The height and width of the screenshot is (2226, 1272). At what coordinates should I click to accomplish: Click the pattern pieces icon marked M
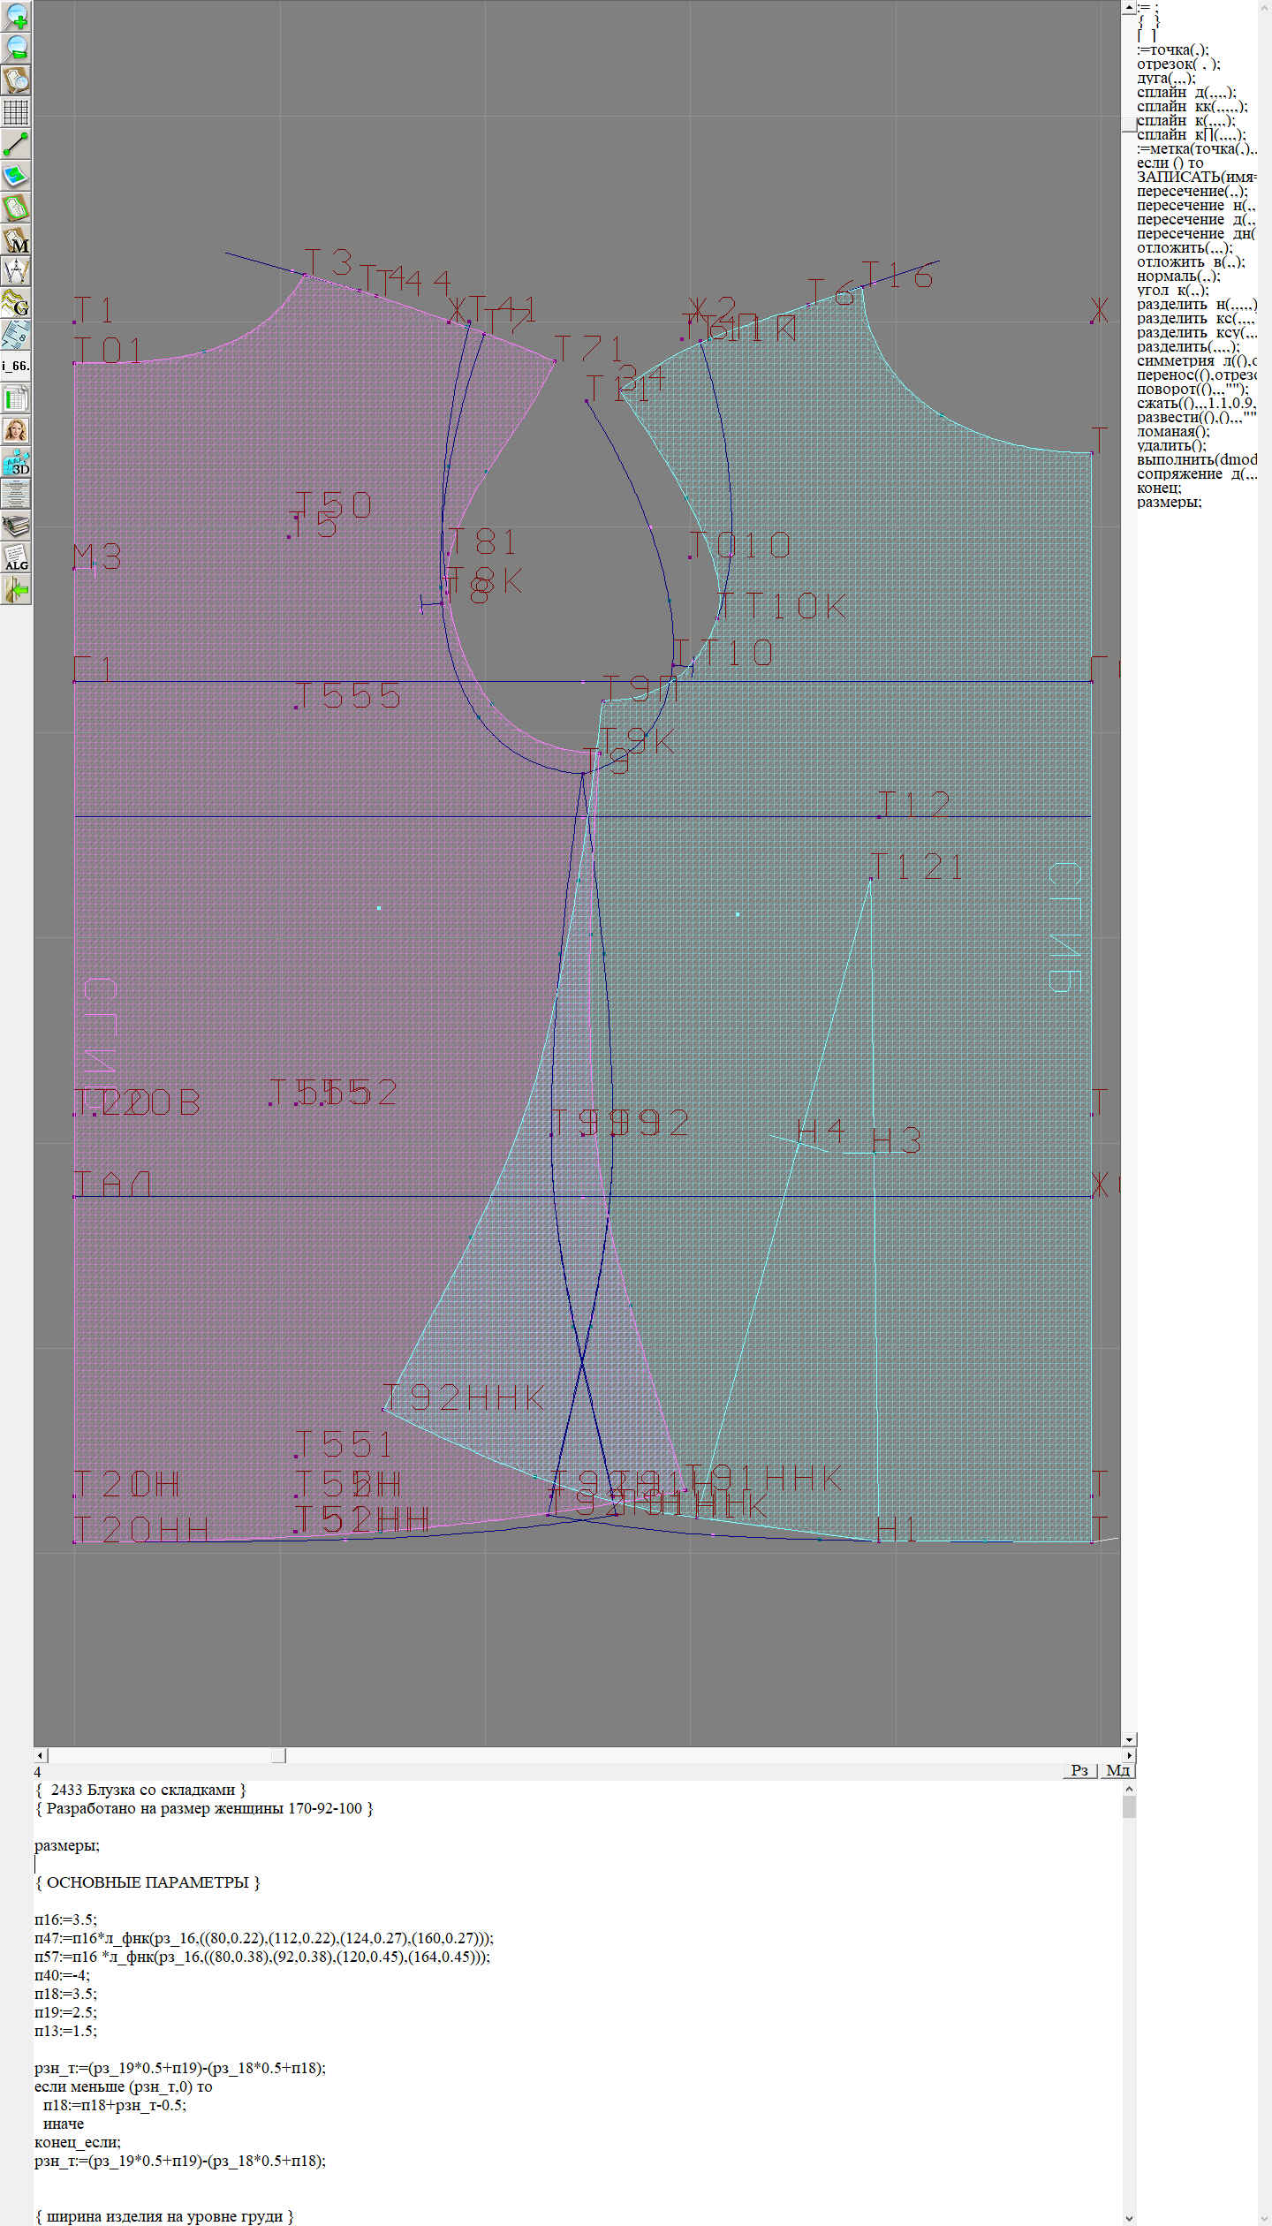click(16, 239)
